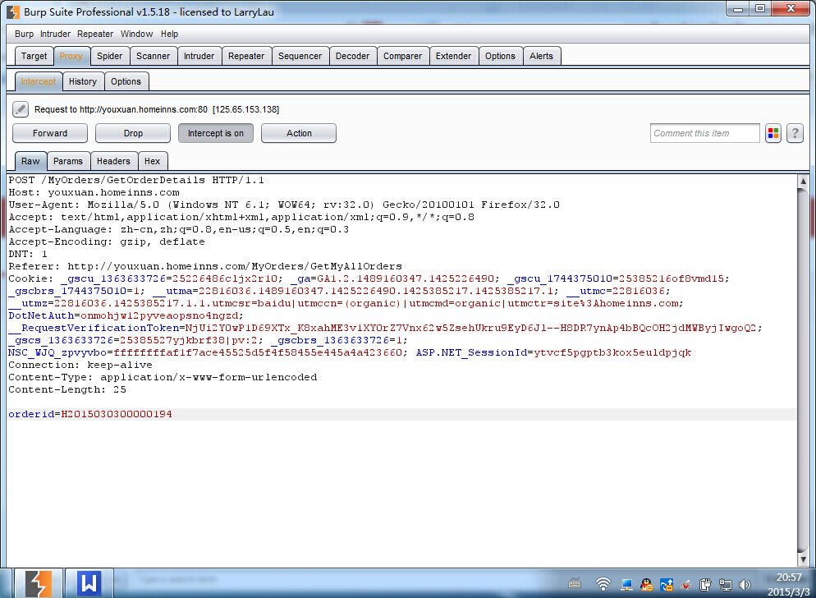The image size is (816, 598).
Task: Open the Help menu
Action: point(169,34)
